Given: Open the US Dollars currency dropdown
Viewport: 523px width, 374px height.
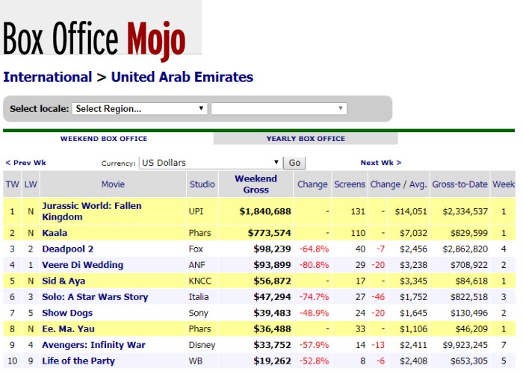Looking at the screenshot, I should [210, 163].
